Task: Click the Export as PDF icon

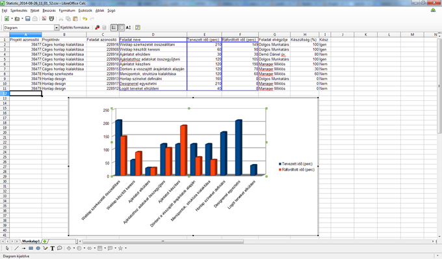Action: pyautogui.click(x=44, y=19)
